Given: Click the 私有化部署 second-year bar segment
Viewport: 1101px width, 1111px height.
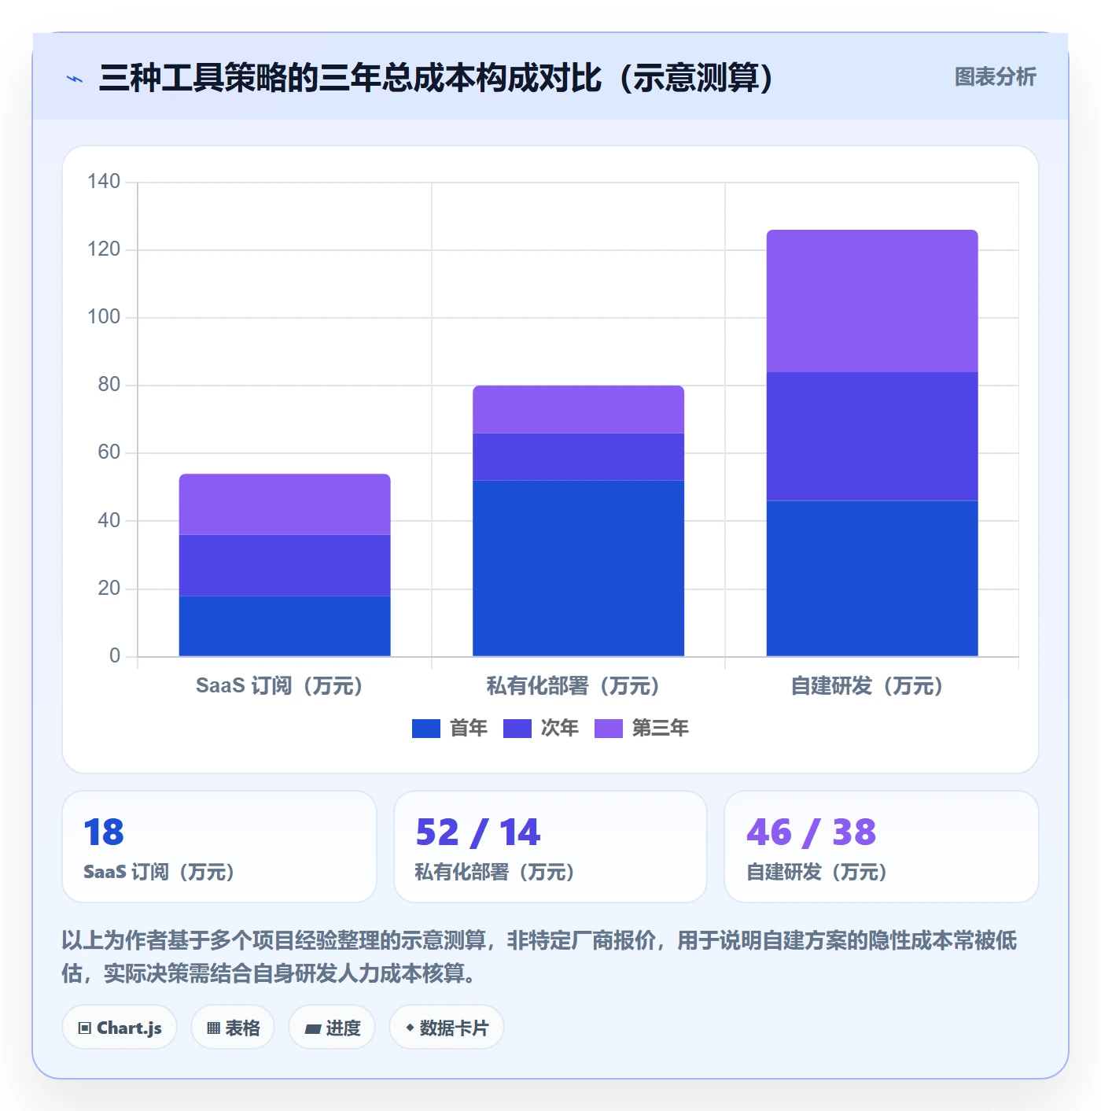Looking at the screenshot, I should [578, 457].
